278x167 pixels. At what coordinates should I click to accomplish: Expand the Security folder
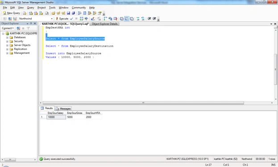pos(7,41)
